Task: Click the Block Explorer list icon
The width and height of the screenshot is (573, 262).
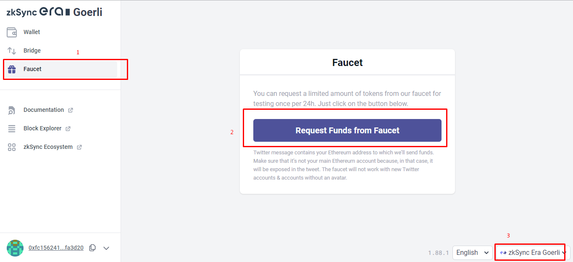Action: click(12, 129)
